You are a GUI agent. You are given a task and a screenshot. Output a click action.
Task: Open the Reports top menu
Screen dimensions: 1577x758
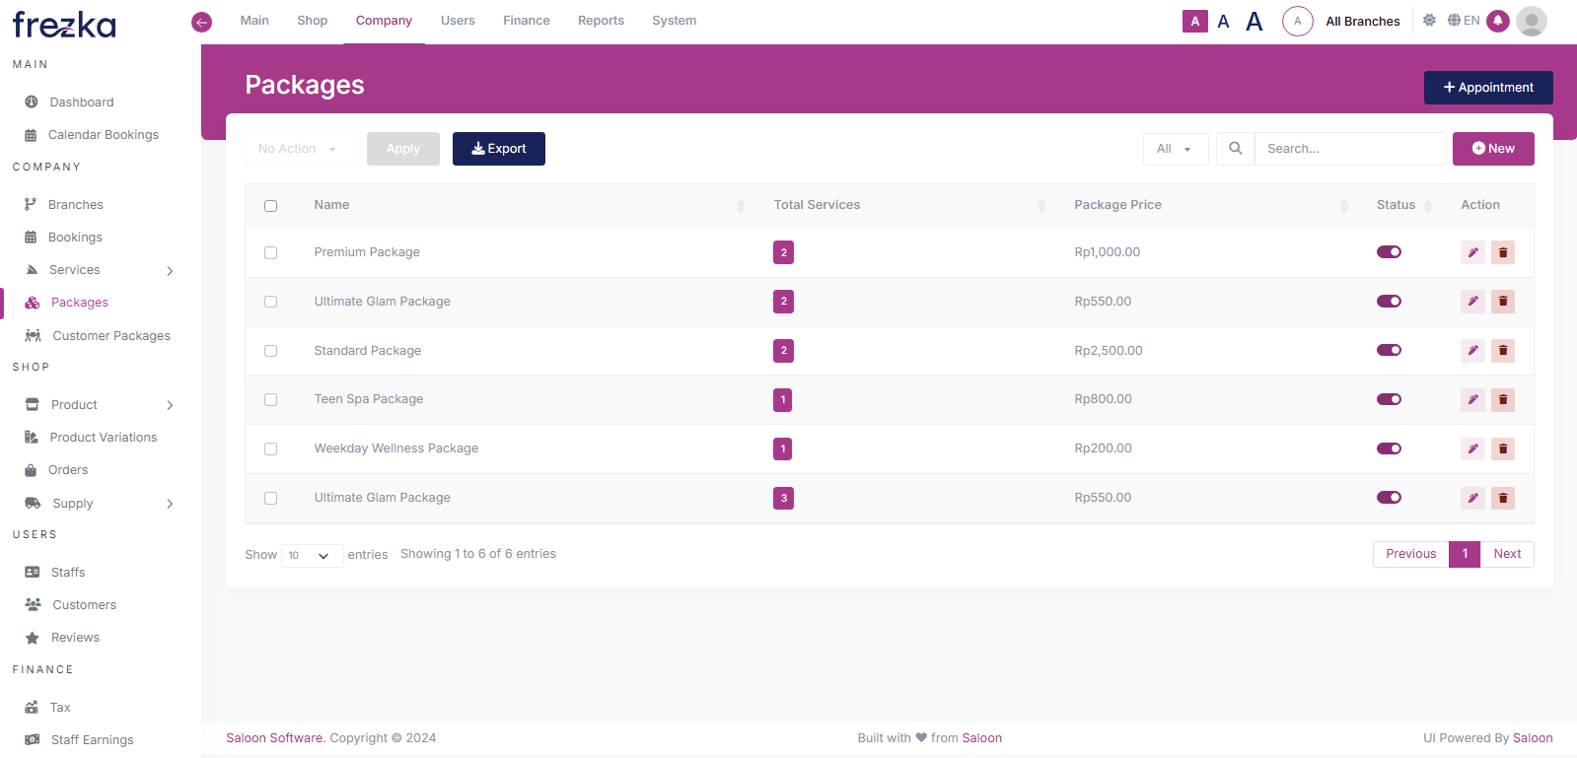point(601,21)
